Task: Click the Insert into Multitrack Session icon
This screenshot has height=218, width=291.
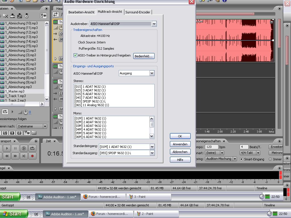Action: pos(20,16)
